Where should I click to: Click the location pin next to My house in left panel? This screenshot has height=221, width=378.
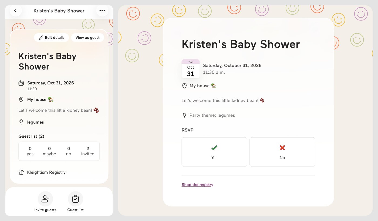[x=21, y=99]
